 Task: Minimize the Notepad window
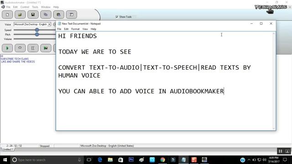[251, 23]
